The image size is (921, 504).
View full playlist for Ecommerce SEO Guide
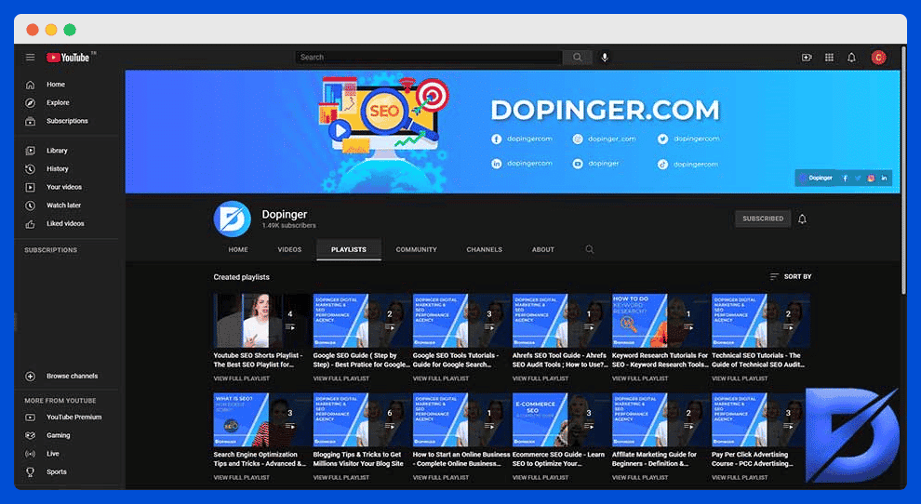point(541,478)
